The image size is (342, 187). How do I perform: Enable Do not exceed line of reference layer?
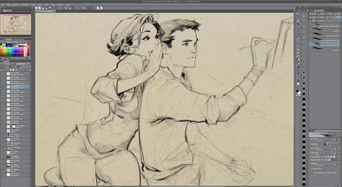click(312, 172)
